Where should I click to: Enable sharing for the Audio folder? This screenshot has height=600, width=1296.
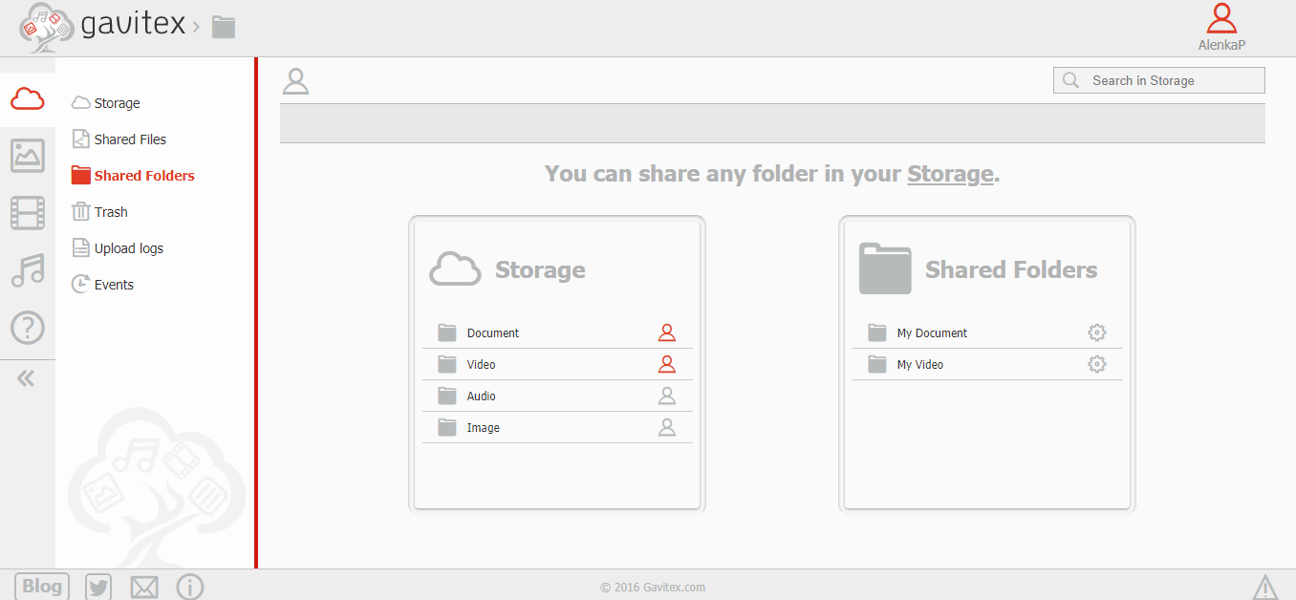[667, 396]
